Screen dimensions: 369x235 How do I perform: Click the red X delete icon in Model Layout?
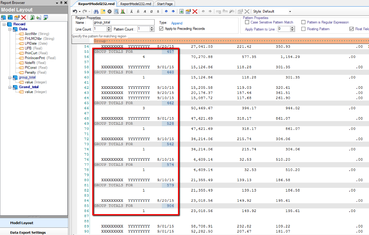[24, 17]
